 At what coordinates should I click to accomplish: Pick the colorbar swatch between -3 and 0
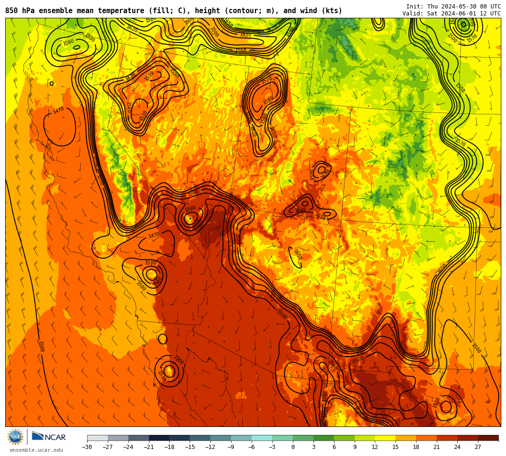point(283,438)
